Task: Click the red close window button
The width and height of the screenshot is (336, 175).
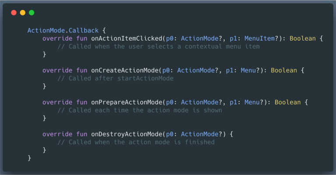Action: pos(14,13)
